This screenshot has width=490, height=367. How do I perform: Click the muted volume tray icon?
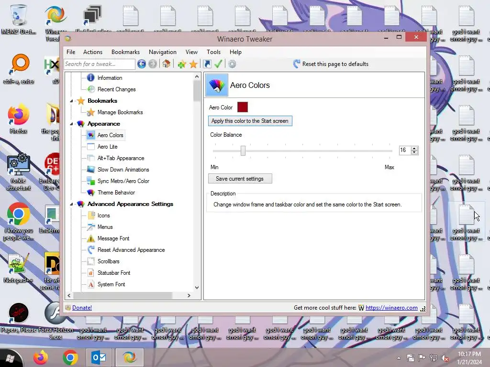[x=445, y=358]
